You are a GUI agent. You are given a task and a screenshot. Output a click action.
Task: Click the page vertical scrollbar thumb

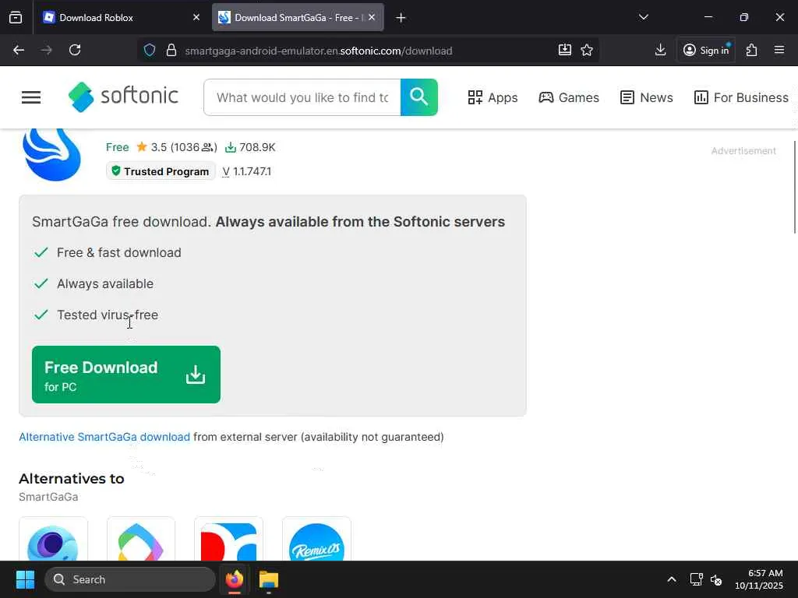[x=794, y=187]
